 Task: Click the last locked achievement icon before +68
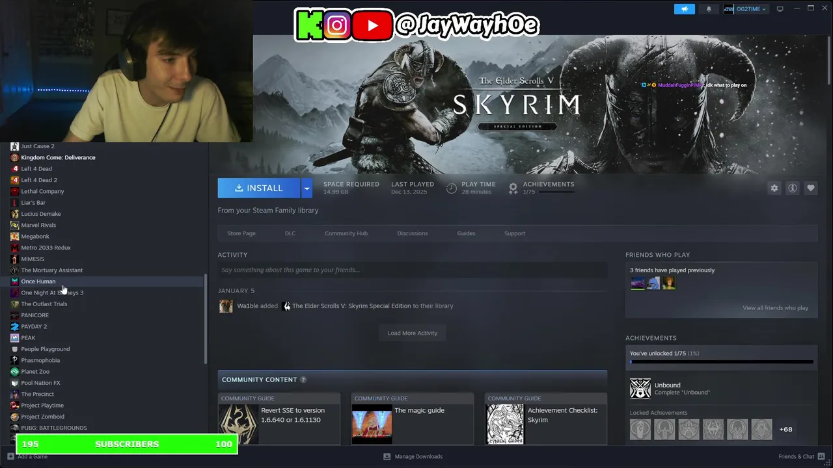pos(762,429)
